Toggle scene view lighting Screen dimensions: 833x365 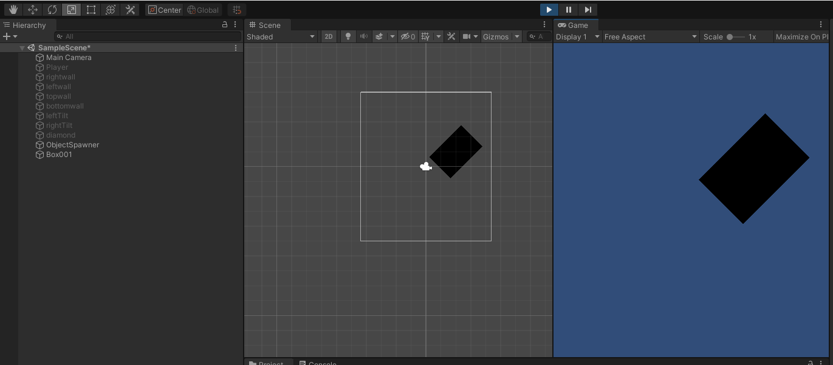(347, 36)
